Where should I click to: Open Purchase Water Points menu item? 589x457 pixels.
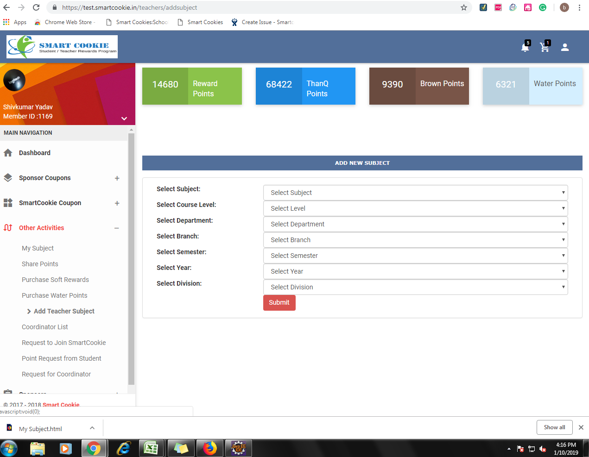[x=54, y=295]
